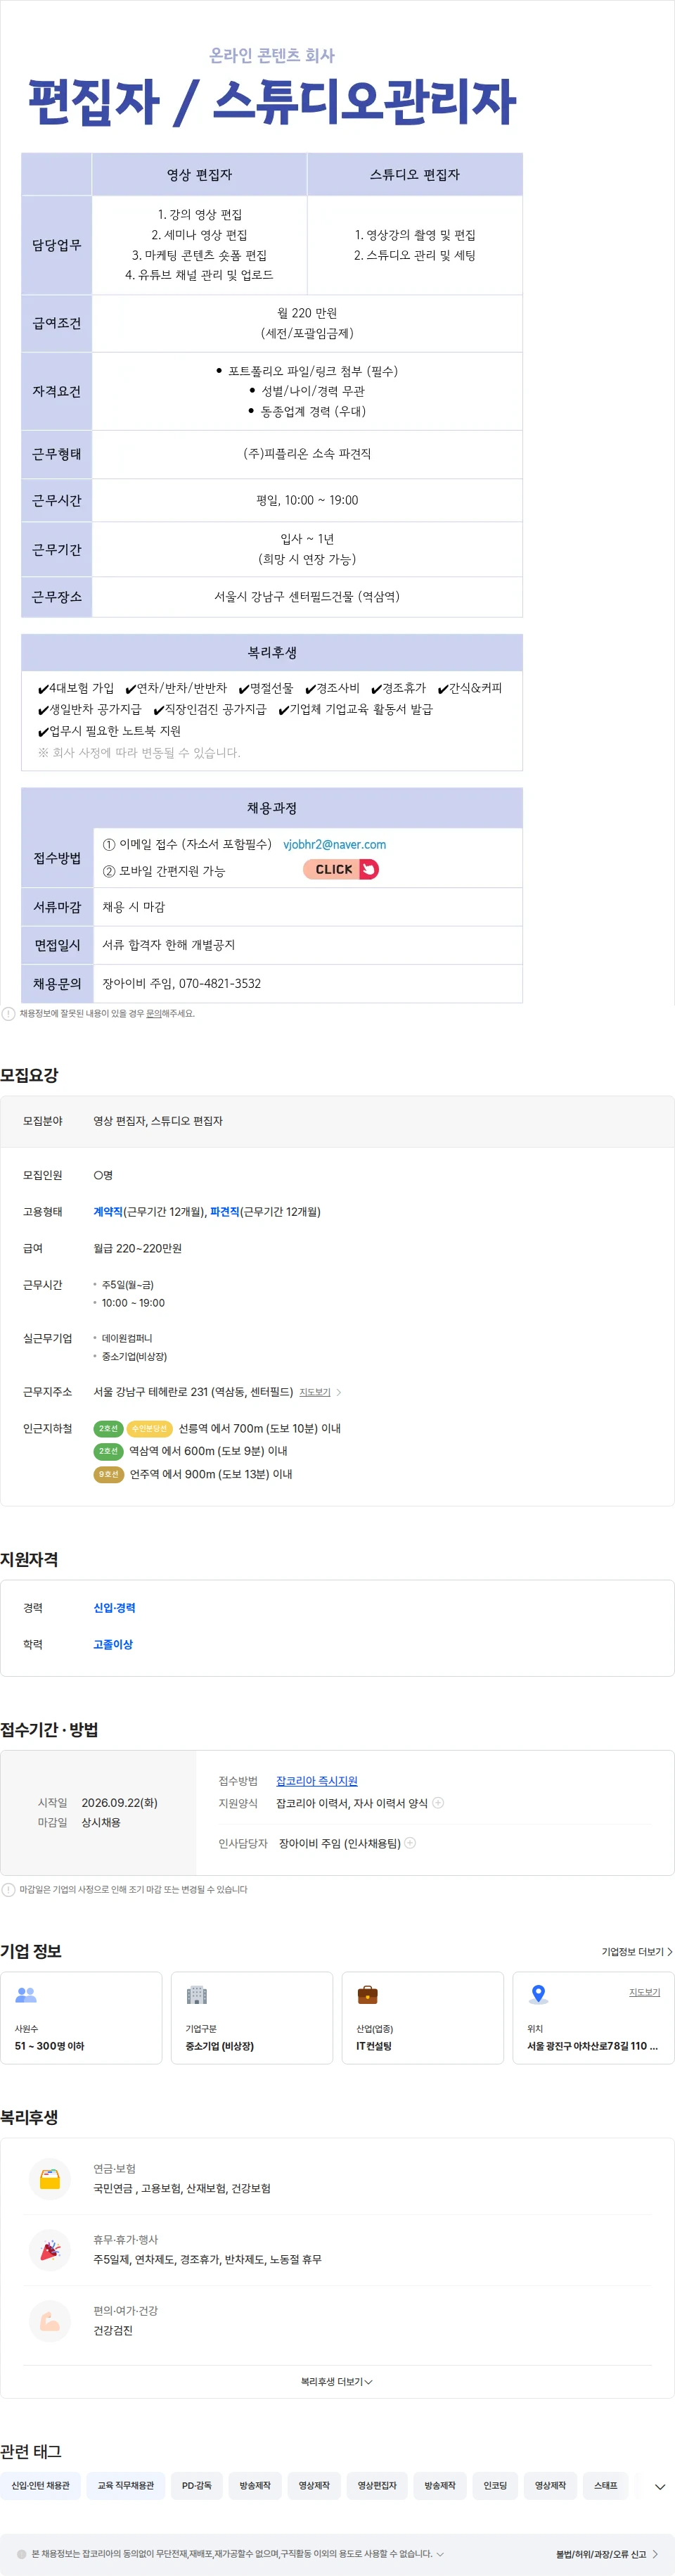Click the 고졸이상 education link
Viewport: 675px width, 2576px height.
click(113, 1644)
